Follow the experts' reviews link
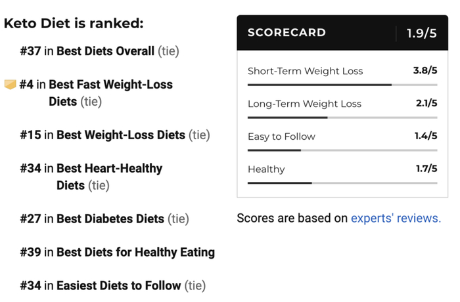Viewport: 460px width, 302px height. click(x=396, y=219)
